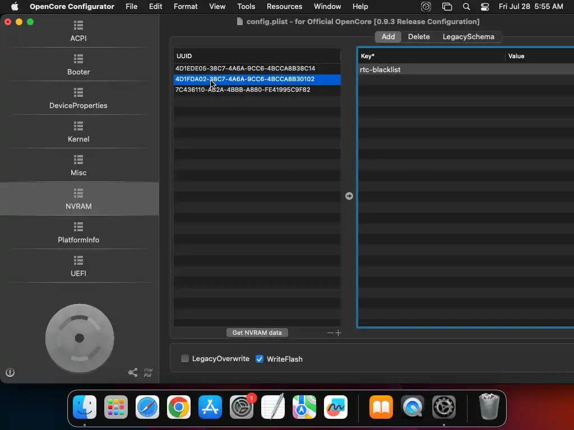This screenshot has height=430, width=574.
Task: Switch to the LegacySchema tab
Action: pyautogui.click(x=468, y=36)
